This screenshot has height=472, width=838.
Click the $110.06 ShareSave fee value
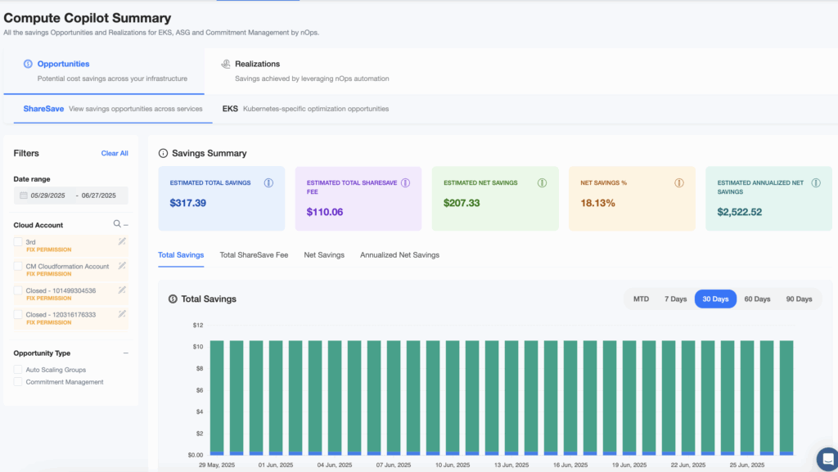324,212
